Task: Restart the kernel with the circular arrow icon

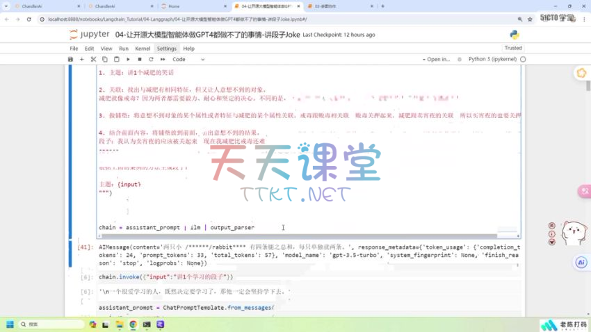Action: (x=150, y=60)
